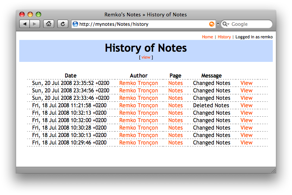
Task: Open author Remko Tronçon on the 23:34:56 row
Action: (139, 90)
